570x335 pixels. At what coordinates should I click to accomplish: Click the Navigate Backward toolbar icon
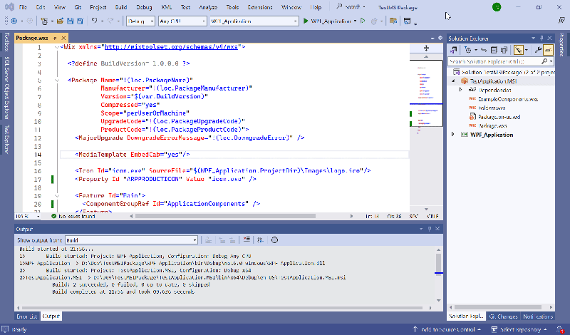point(14,21)
